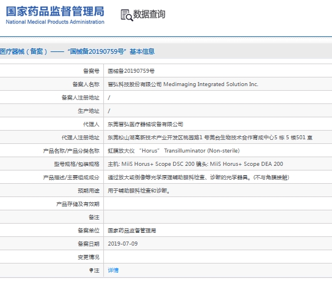Click the bullet 注 row label

click(x=94, y=270)
